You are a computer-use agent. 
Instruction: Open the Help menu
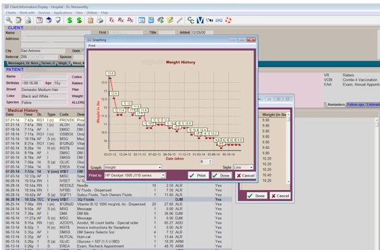point(105,13)
